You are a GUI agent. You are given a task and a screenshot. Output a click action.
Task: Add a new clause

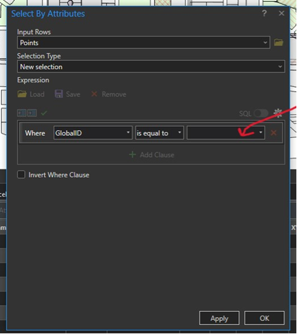(151, 155)
